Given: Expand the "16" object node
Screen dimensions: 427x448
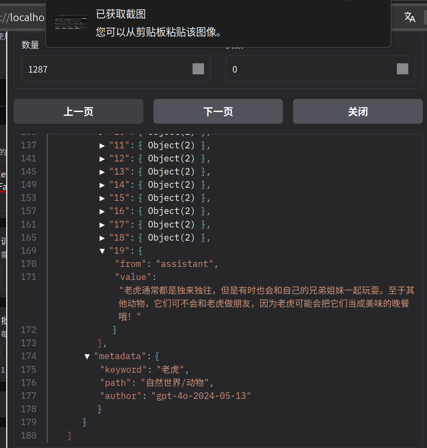Looking at the screenshot, I should point(102,212).
